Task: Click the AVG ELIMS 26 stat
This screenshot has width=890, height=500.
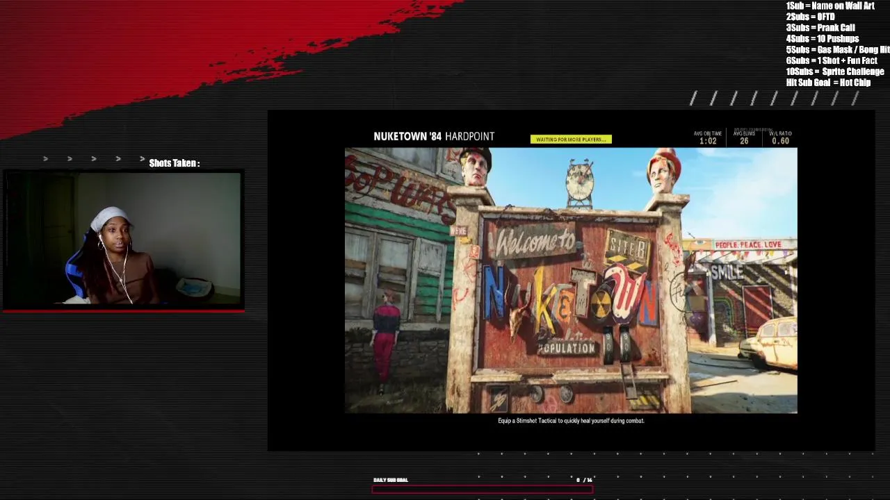Action: 744,137
